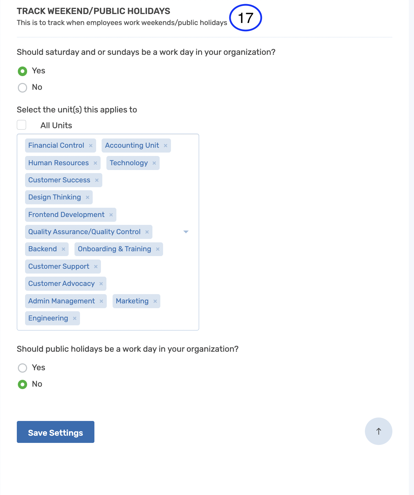Remove the Engineering unit tag
Image resolution: width=414 pixels, height=495 pixels.
[74, 318]
